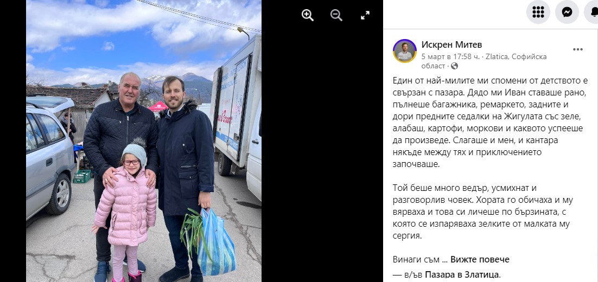
Task: Open notifications bell
Action: pyautogui.click(x=593, y=12)
